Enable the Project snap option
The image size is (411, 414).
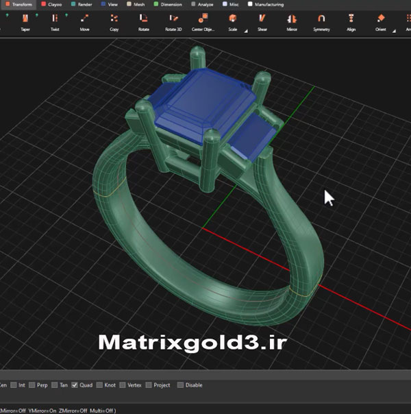149,385
